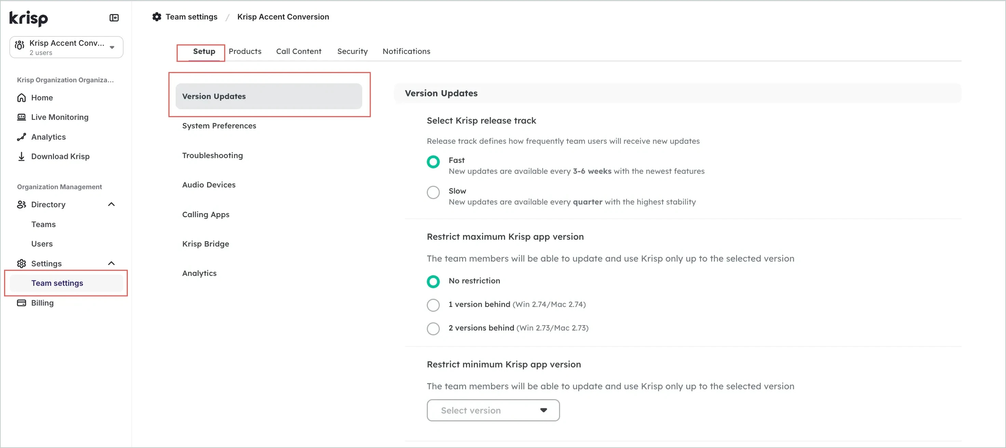Click the Directory people icon
This screenshot has height=448, width=1006.
(22, 205)
